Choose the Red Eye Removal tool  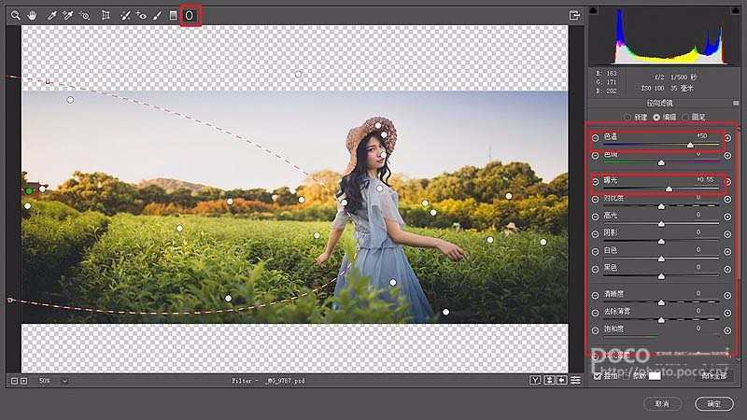pos(141,16)
